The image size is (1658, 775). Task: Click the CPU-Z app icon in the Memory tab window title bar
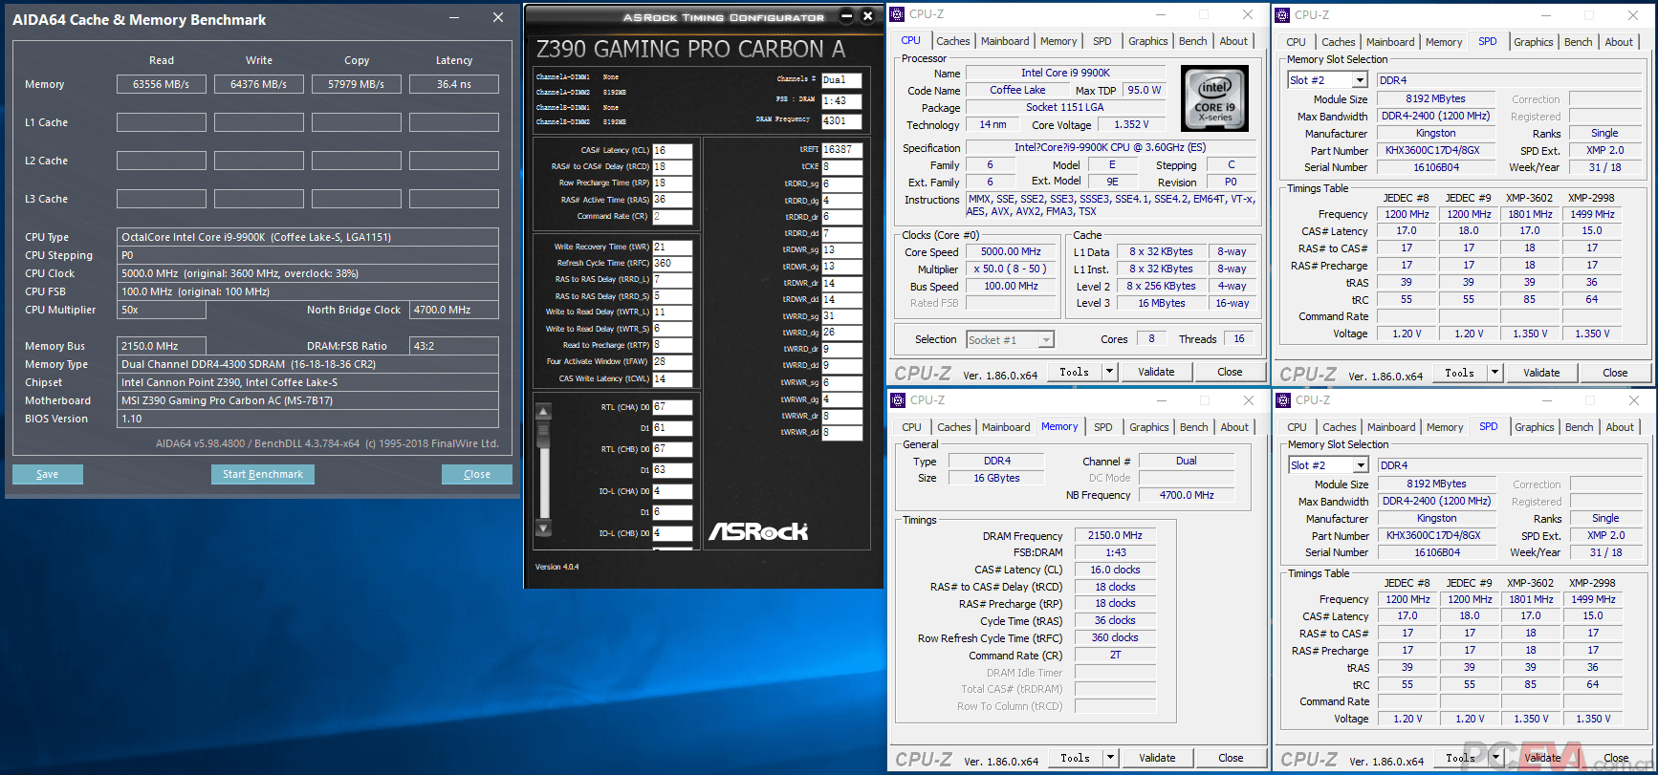(898, 400)
